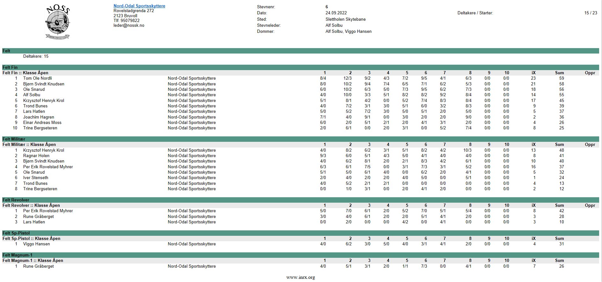Select the Deltakere / Starter value 15 / 23
602x282 pixels.
[x=591, y=13]
